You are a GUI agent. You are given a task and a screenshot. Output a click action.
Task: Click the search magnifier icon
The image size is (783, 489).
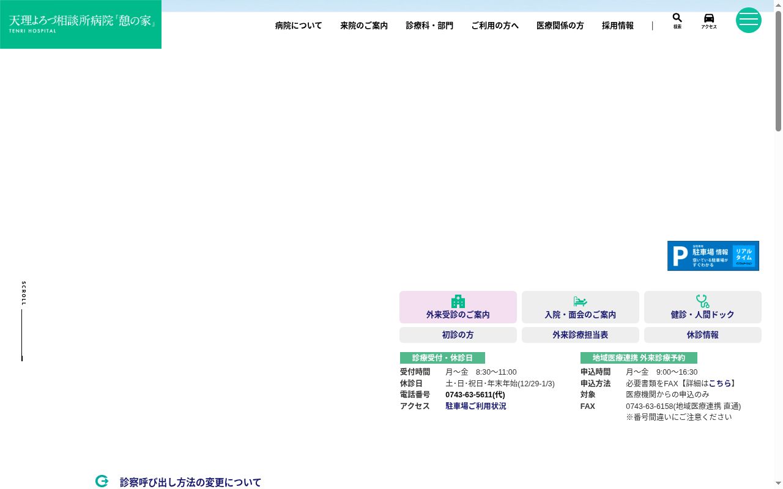677,18
